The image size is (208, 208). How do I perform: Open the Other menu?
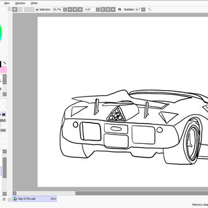tap(34, 3)
